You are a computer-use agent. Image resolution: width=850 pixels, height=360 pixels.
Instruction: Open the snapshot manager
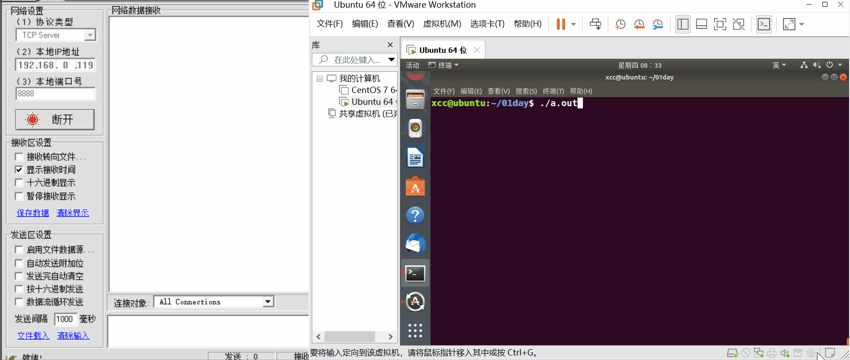tap(658, 24)
